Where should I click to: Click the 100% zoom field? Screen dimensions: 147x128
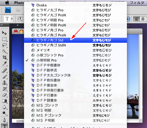(20, 121)
